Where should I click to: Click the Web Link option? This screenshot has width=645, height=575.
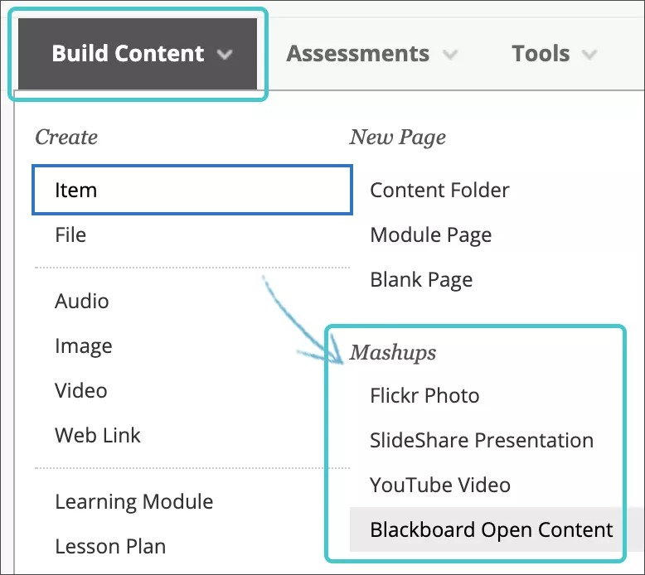[x=98, y=436]
